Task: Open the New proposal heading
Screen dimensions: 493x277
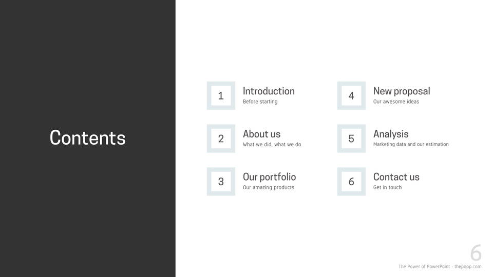Action: click(402, 91)
